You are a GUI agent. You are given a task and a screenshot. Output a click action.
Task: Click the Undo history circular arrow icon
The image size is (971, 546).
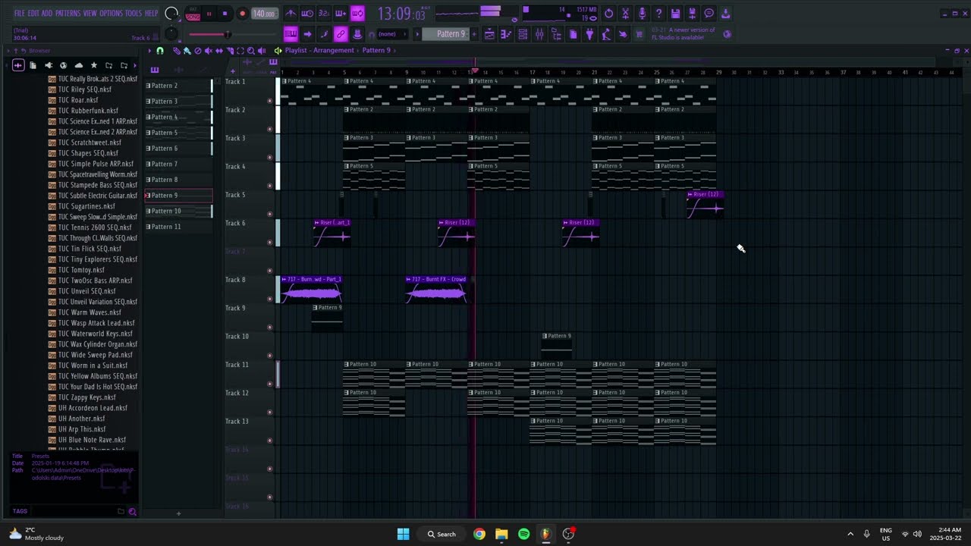coord(608,13)
